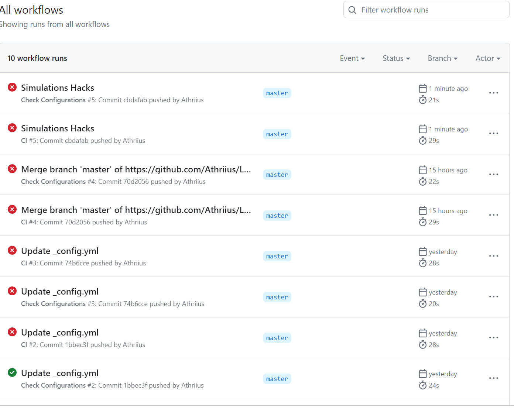Click the failed status icon for CI #4 run
Viewport: 514px width, 409px height.
coord(12,209)
